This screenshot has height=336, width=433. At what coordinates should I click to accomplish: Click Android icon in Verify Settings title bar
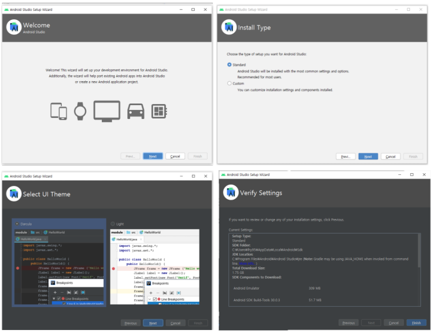tap(223, 175)
